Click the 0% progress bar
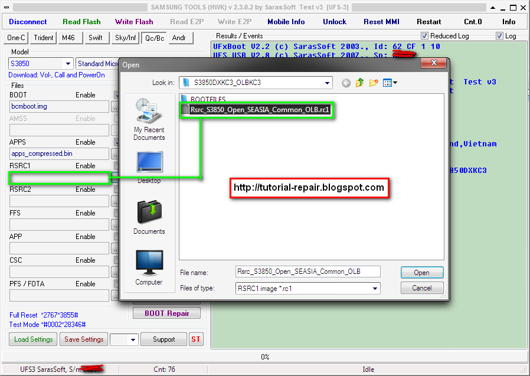This screenshot has width=530, height=376. point(265,357)
